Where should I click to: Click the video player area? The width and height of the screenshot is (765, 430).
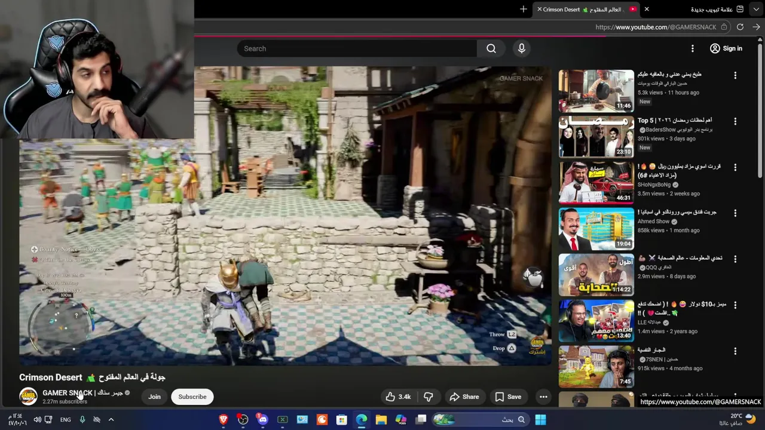[x=286, y=216]
